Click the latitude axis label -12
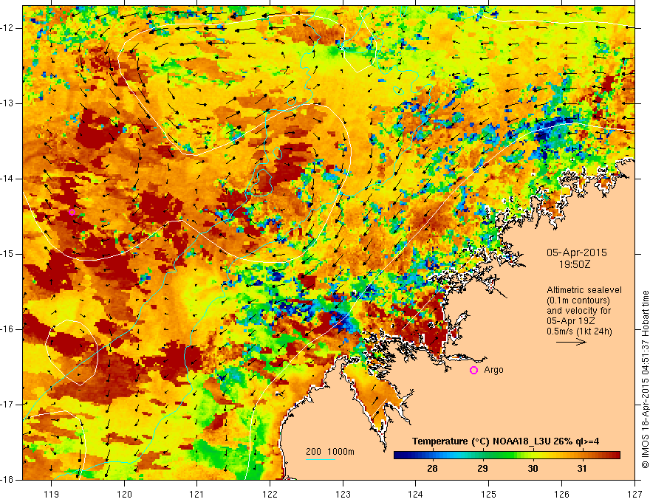The image size is (650, 502). pos(8,28)
